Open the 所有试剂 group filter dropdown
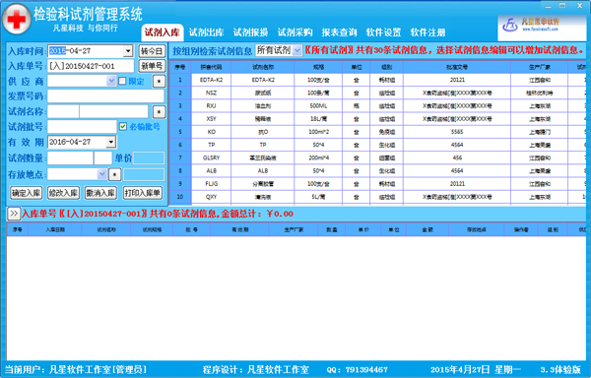Image resolution: width=591 pixels, height=378 pixels. (297, 50)
